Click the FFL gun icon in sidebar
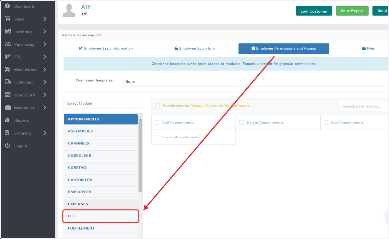This screenshot has height=239, width=389. (x=8, y=57)
